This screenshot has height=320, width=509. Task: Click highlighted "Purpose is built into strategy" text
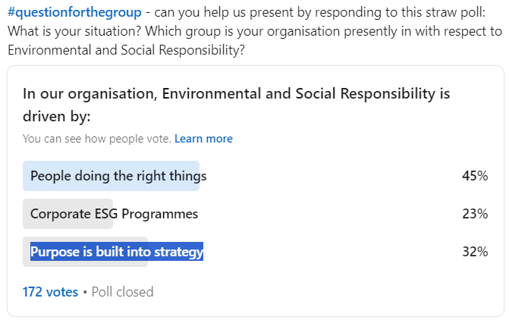tap(117, 252)
